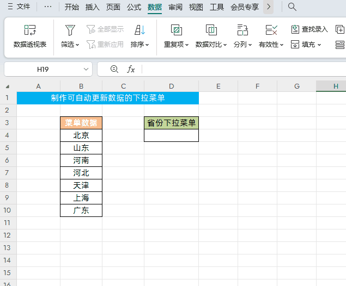Click title cell 制作可自动更新数据的下拉菜单

(108, 98)
